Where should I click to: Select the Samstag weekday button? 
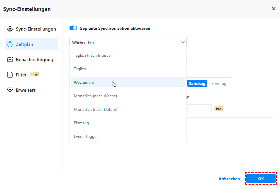197,83
